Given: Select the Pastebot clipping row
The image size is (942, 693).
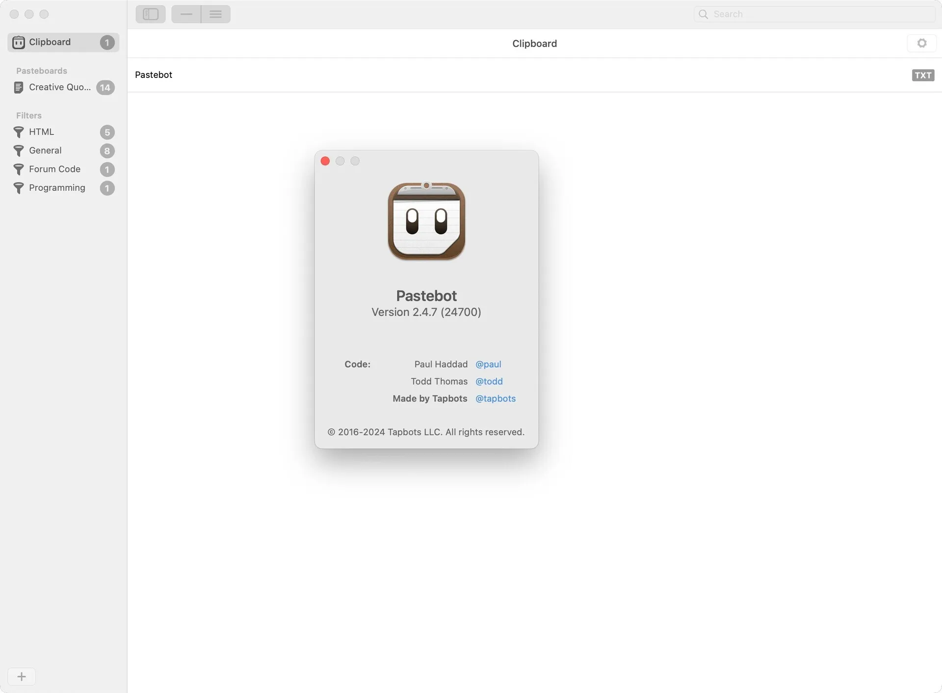Looking at the screenshot, I should click(534, 75).
